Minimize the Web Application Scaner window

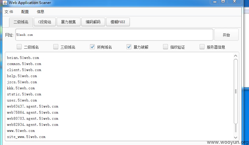pos(215,2)
